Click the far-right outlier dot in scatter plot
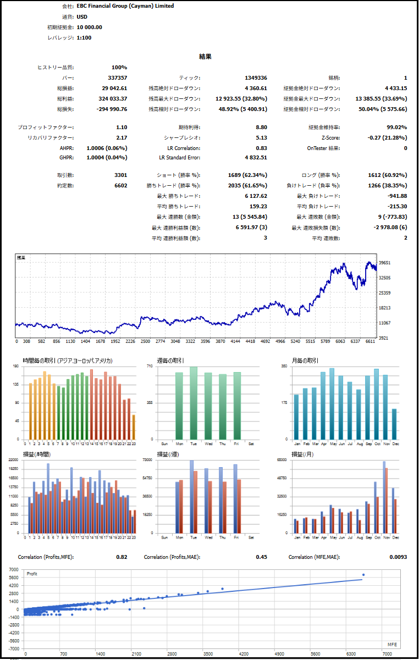 point(363,575)
